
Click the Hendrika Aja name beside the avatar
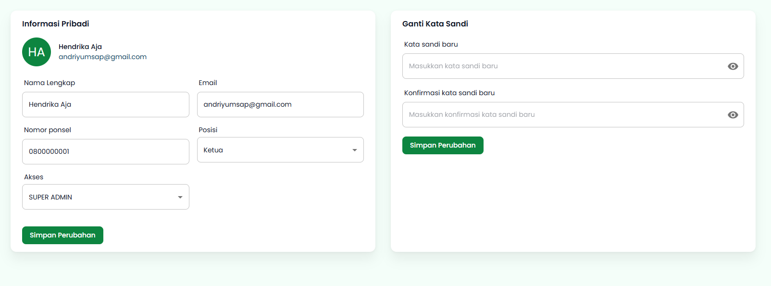80,47
